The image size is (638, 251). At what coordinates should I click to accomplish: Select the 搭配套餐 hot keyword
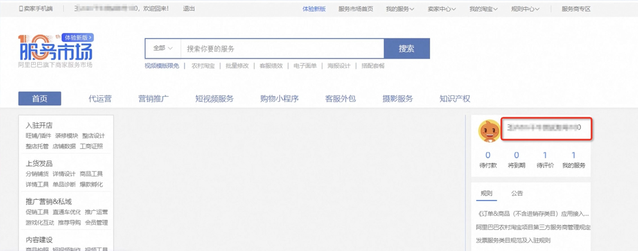[x=373, y=66]
